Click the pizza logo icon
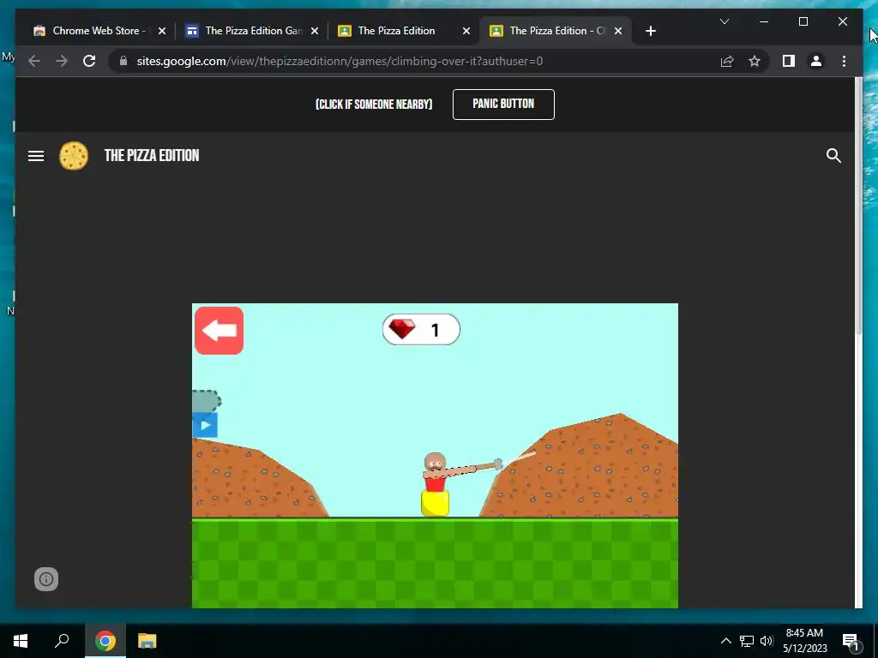Image resolution: width=878 pixels, height=658 pixels. click(x=74, y=156)
